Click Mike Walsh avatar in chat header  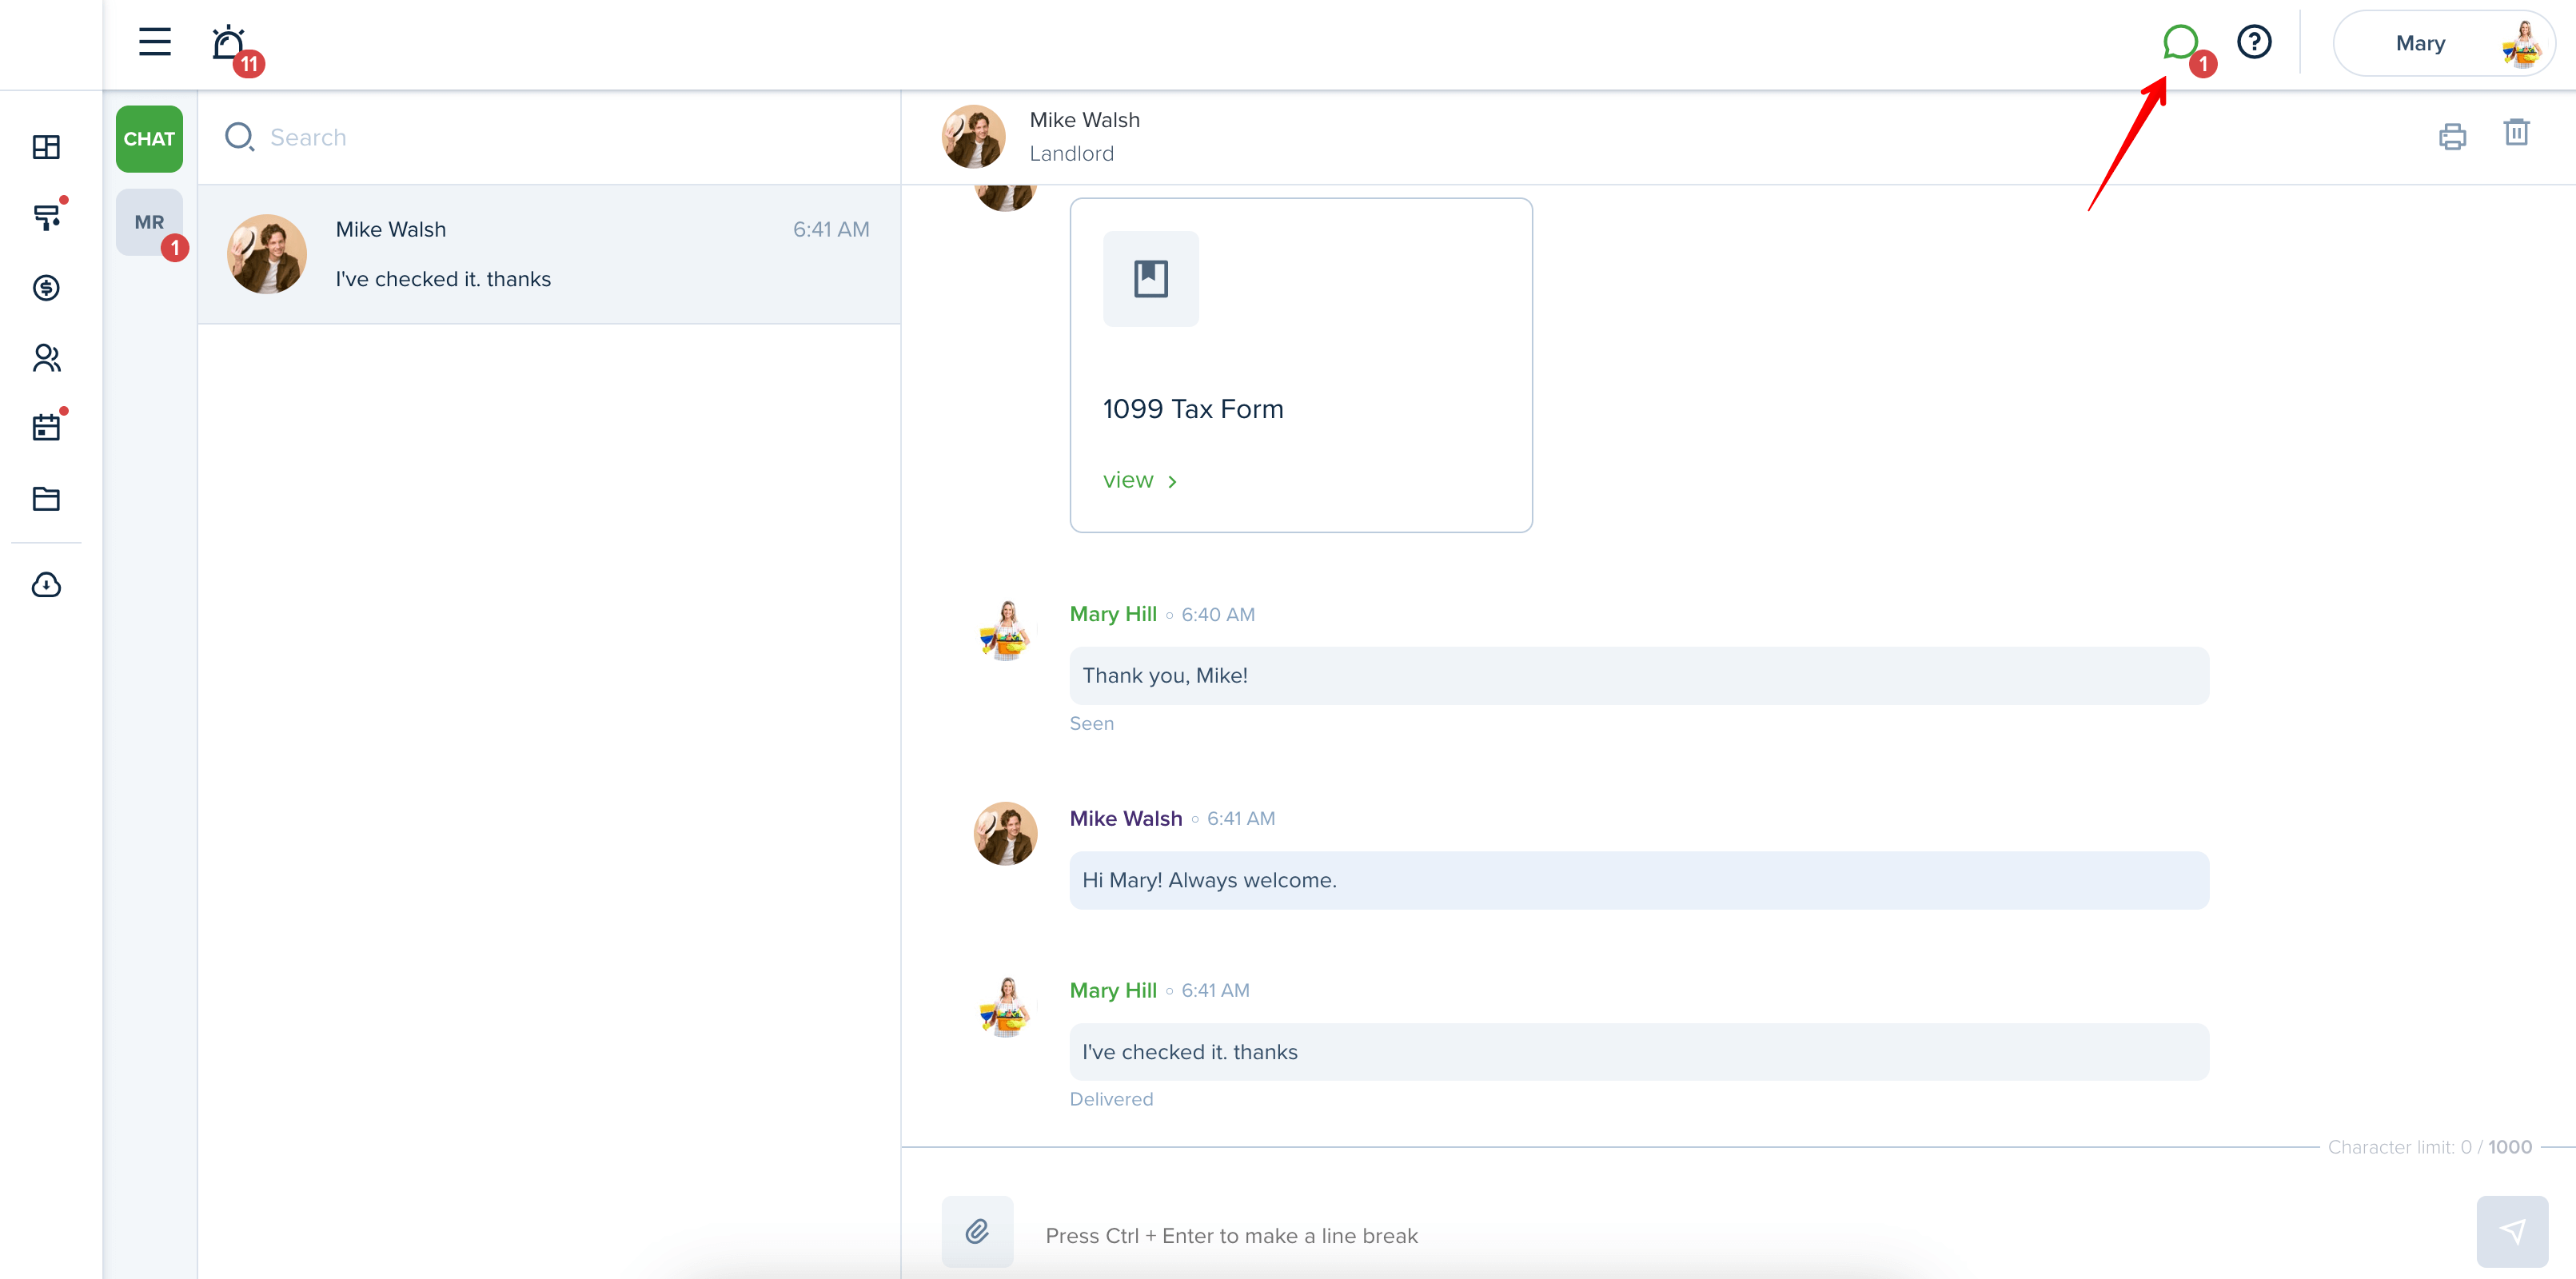(x=973, y=136)
